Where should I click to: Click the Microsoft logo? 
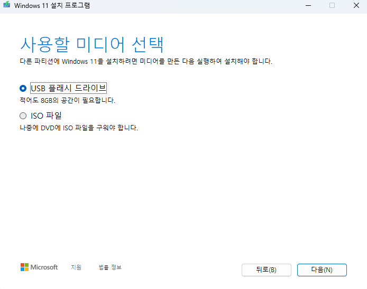[x=39, y=267]
